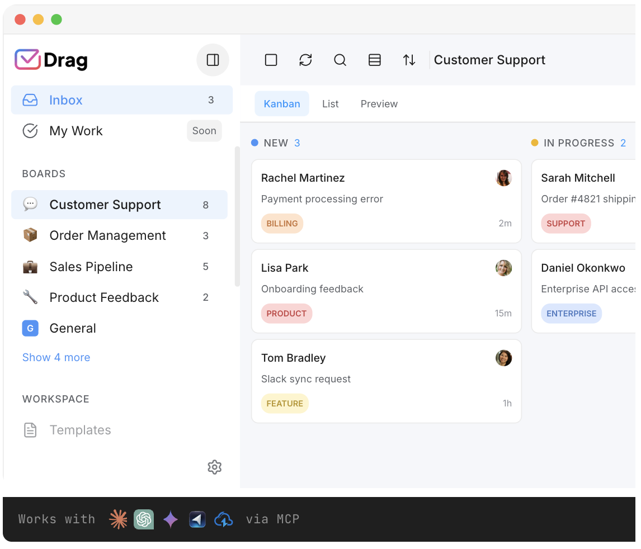The height and width of the screenshot is (549, 641).
Task: Open the Daniel Okonkwo card
Action: [584, 291]
